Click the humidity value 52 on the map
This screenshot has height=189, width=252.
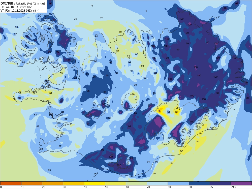[181, 151]
